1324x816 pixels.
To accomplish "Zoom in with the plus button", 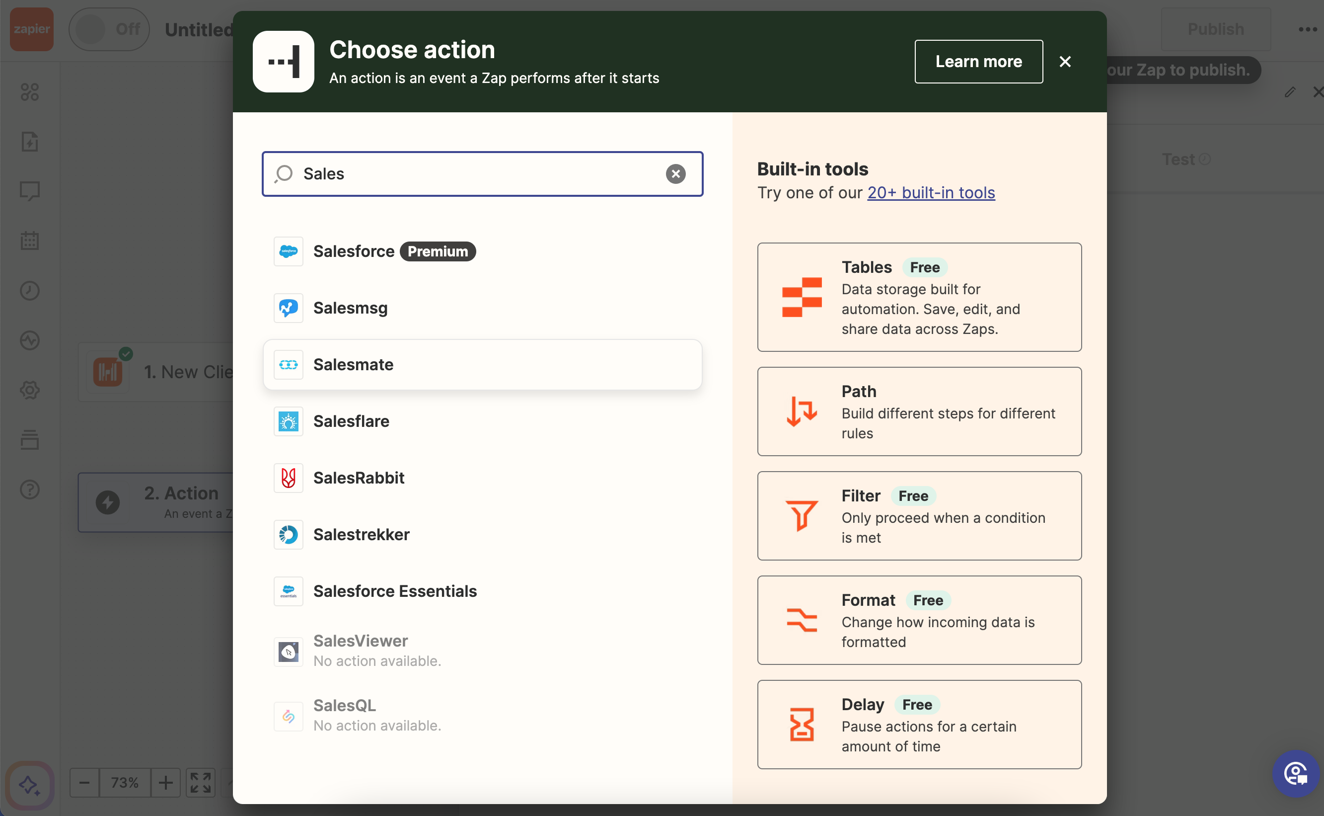I will tap(165, 782).
